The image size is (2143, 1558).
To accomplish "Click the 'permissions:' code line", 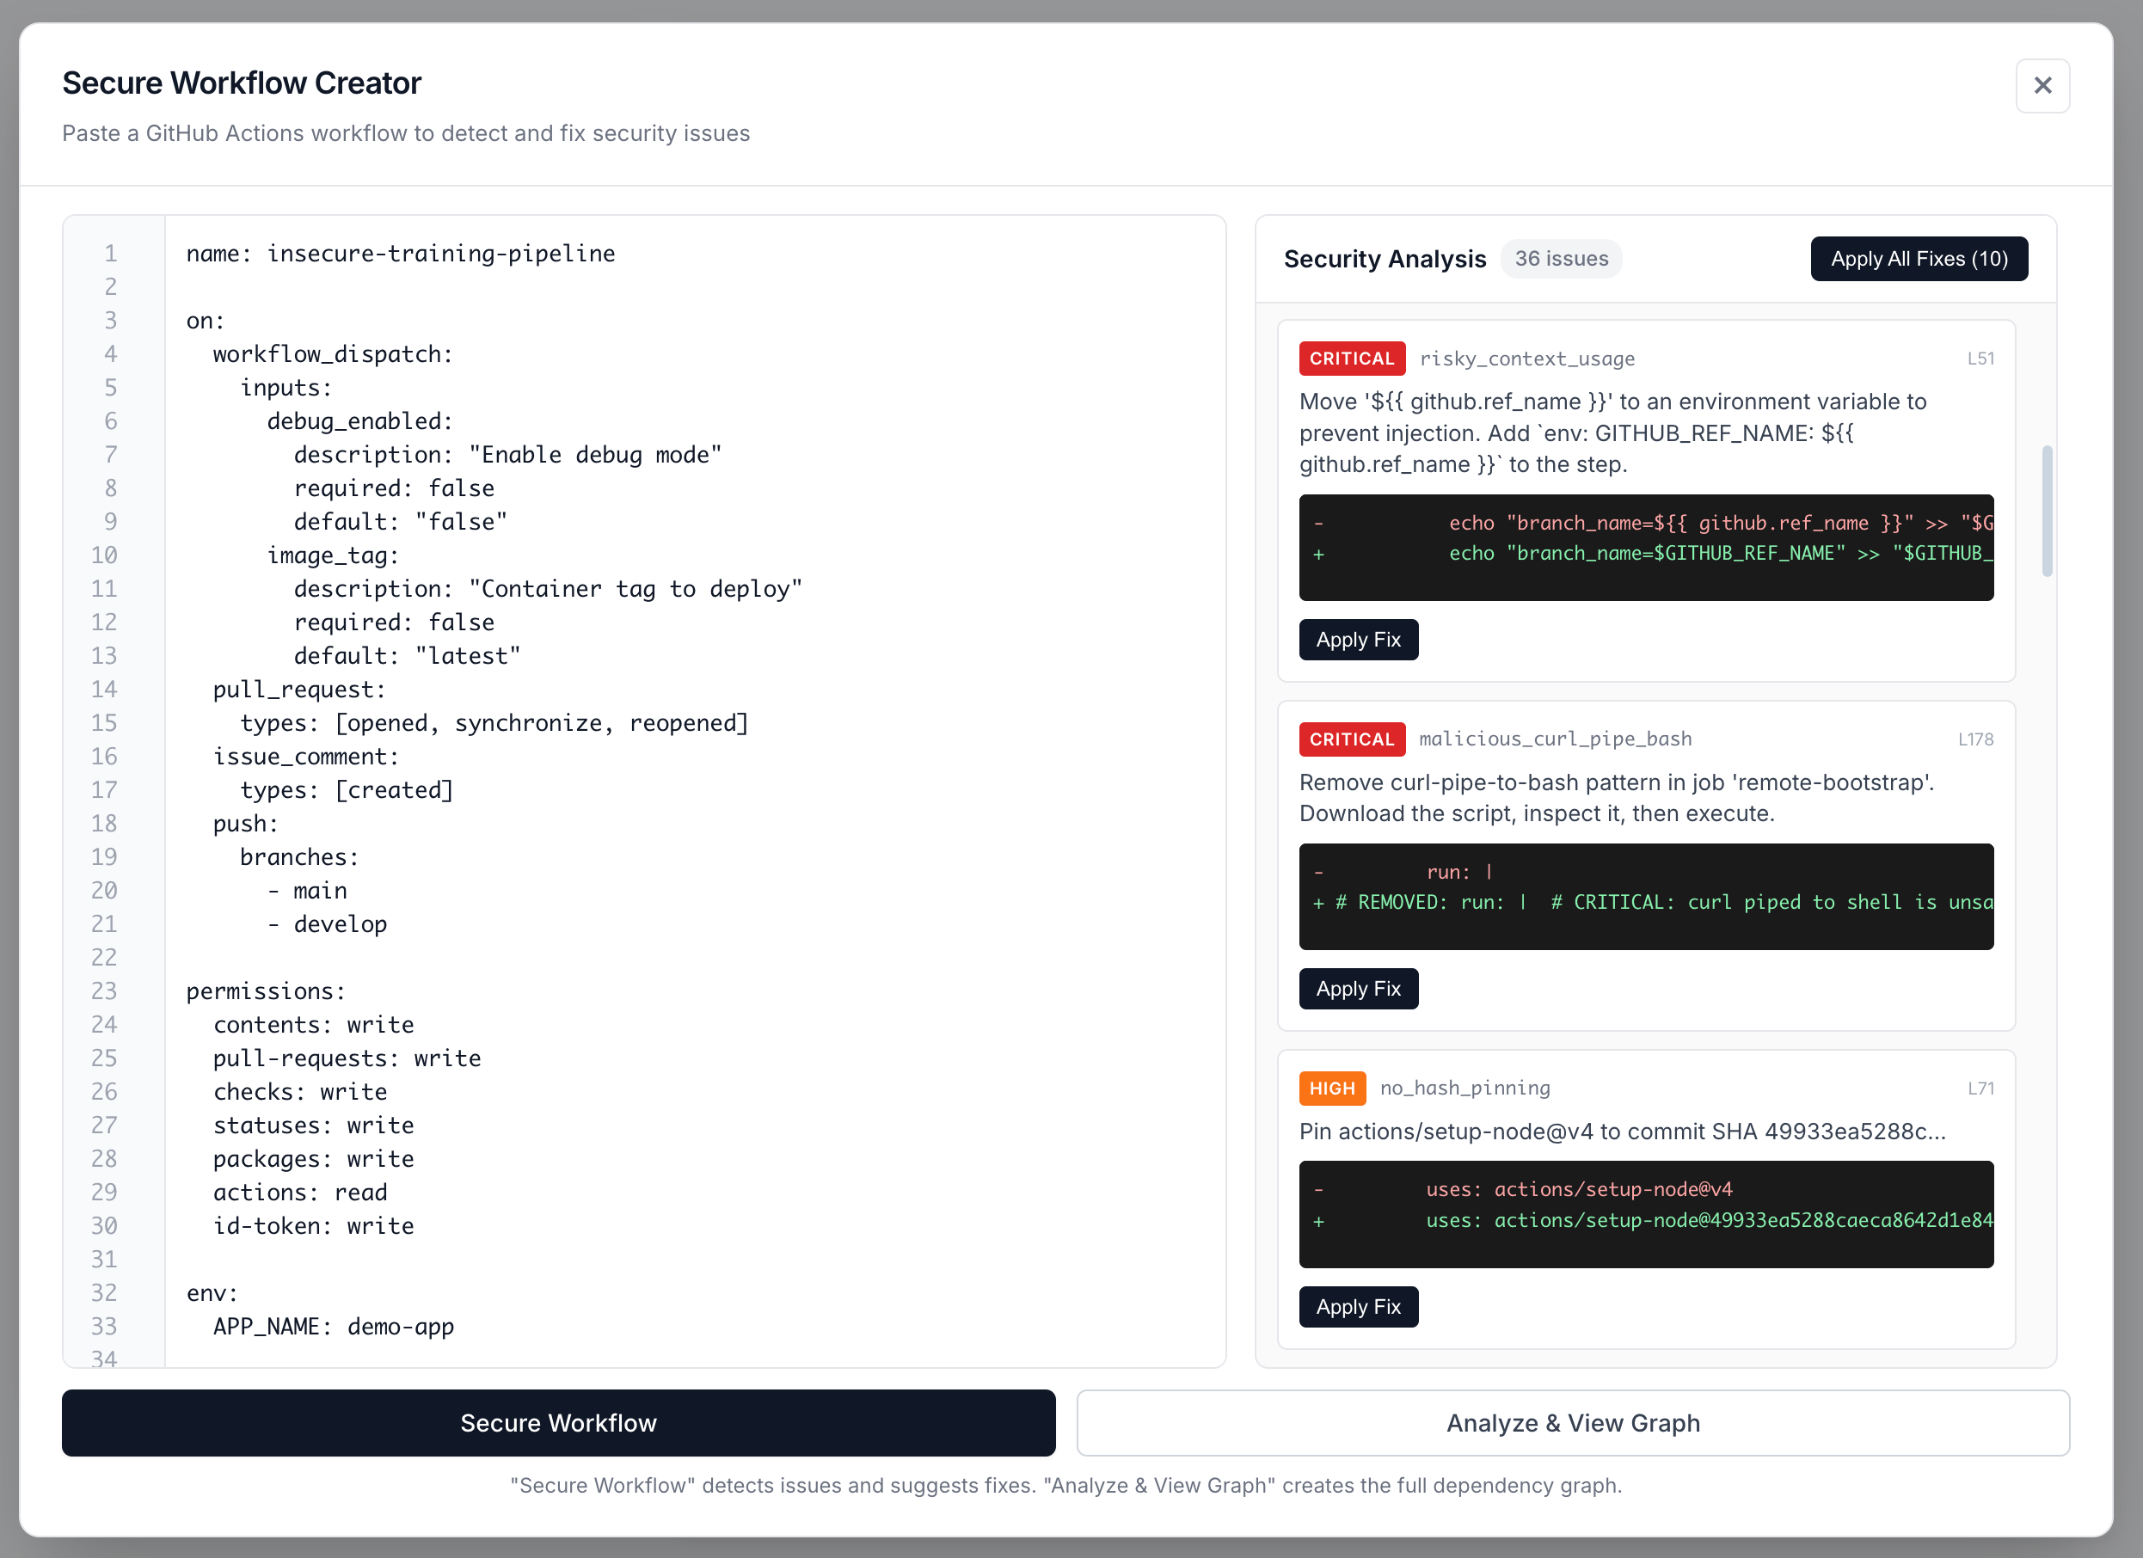I will tap(266, 991).
